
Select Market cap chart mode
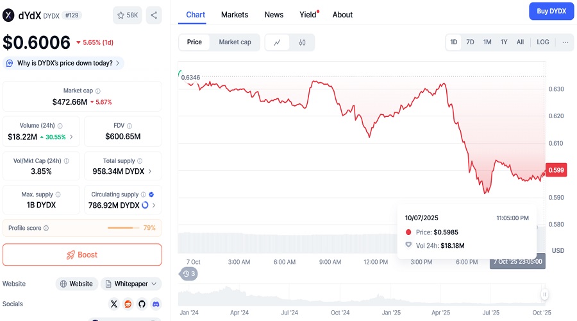tap(235, 42)
